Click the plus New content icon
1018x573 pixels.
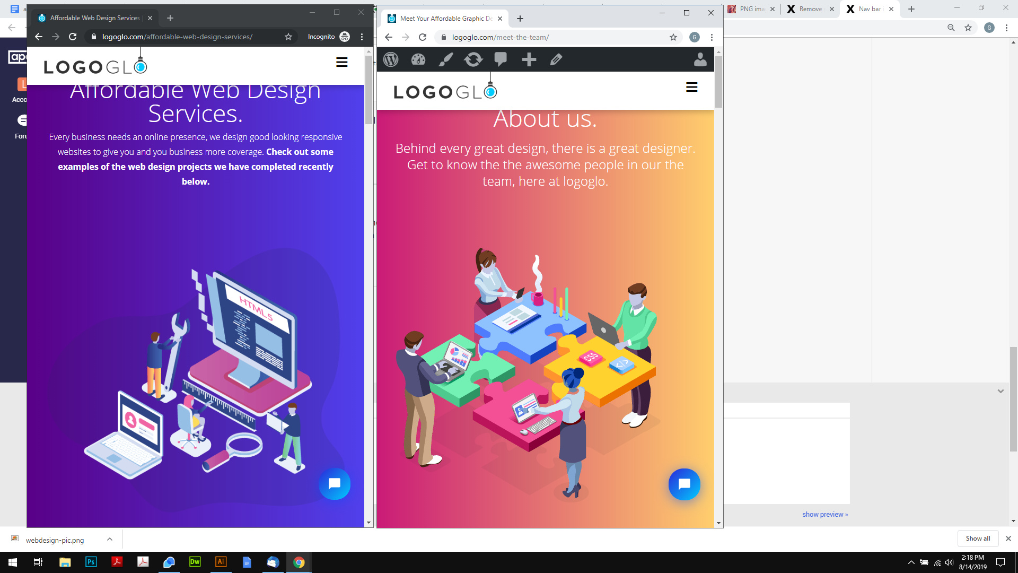coord(529,59)
